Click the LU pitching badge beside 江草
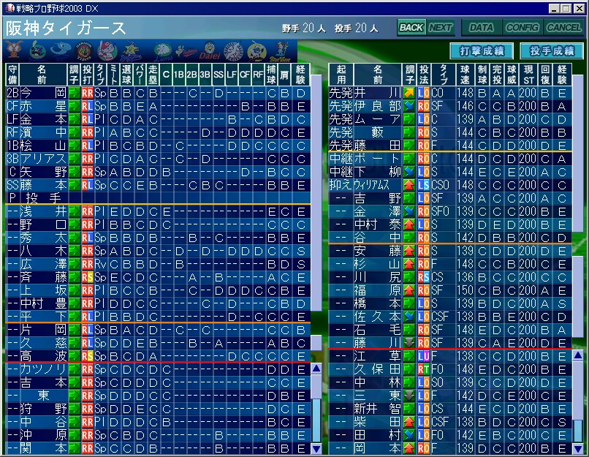Image resolution: width=589 pixels, height=457 pixels. click(x=423, y=356)
